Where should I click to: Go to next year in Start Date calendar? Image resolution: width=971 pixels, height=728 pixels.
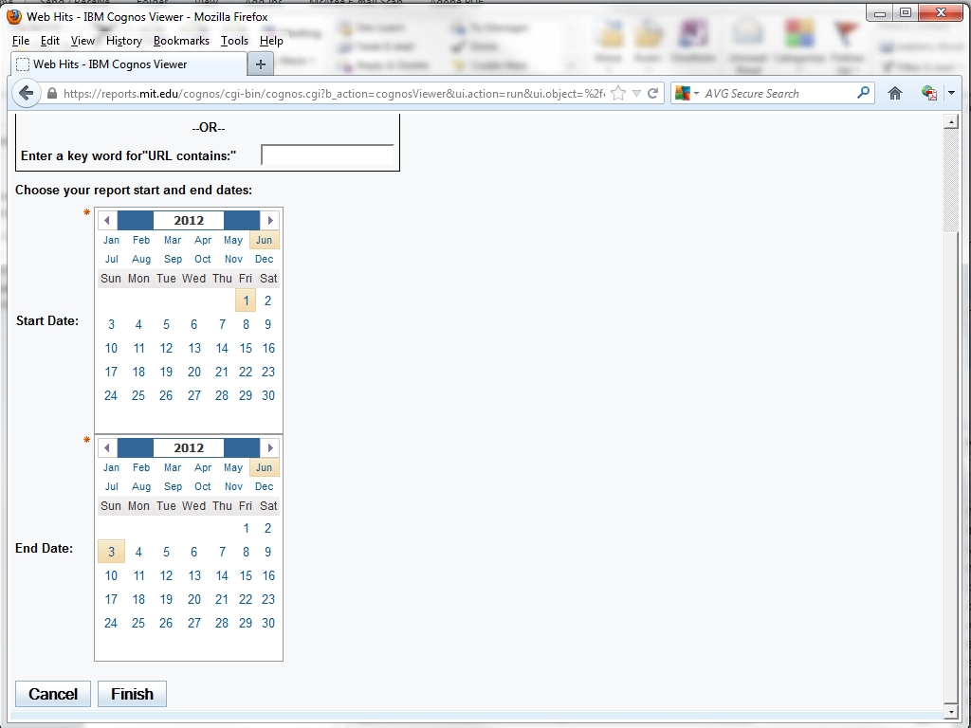pos(270,220)
